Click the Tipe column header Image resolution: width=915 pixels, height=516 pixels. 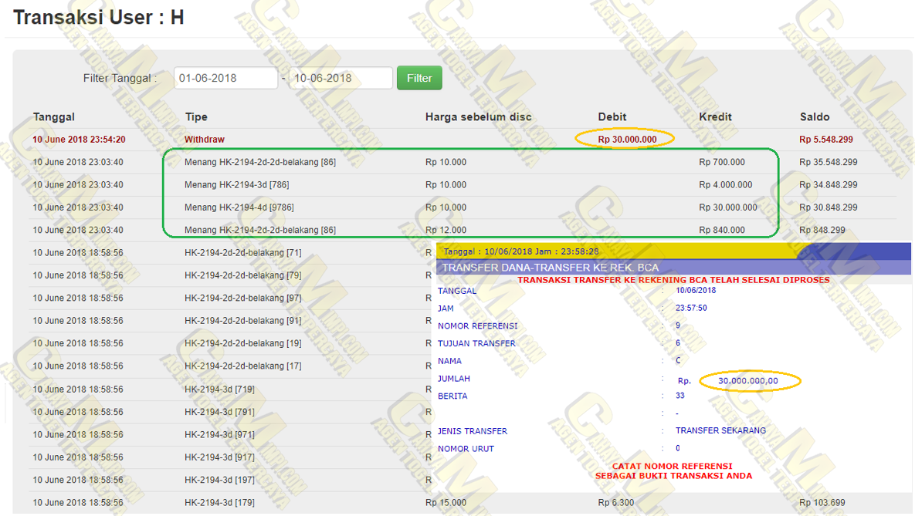click(x=196, y=117)
